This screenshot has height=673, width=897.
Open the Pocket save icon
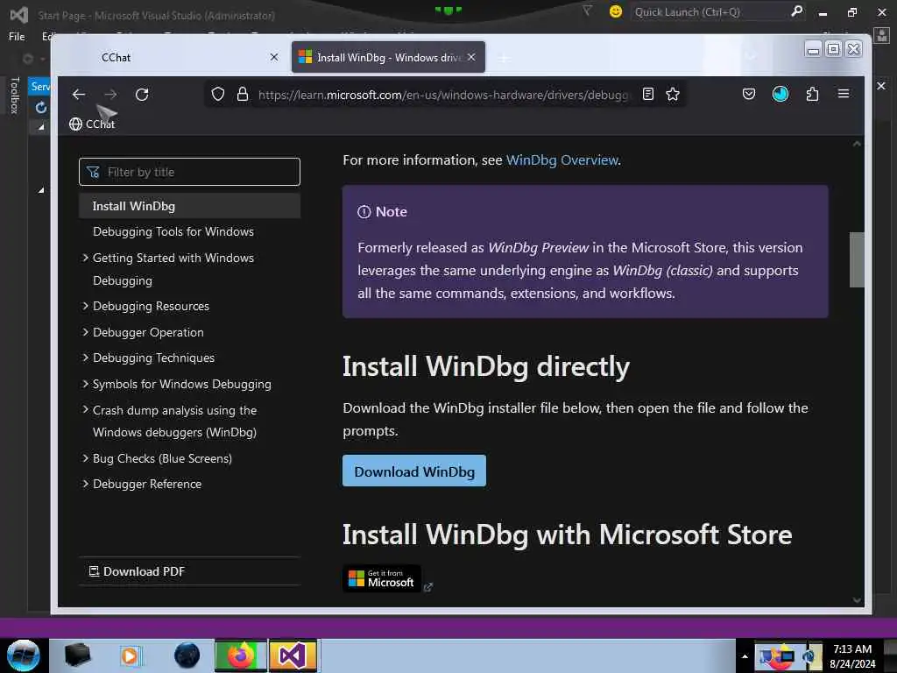748,94
